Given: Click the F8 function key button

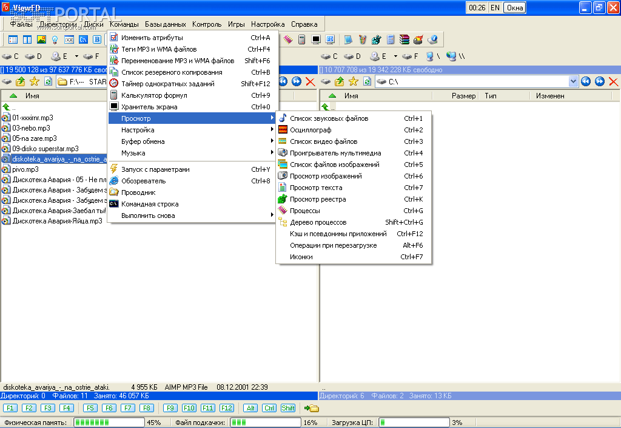Looking at the screenshot, I should pyautogui.click(x=146, y=408).
